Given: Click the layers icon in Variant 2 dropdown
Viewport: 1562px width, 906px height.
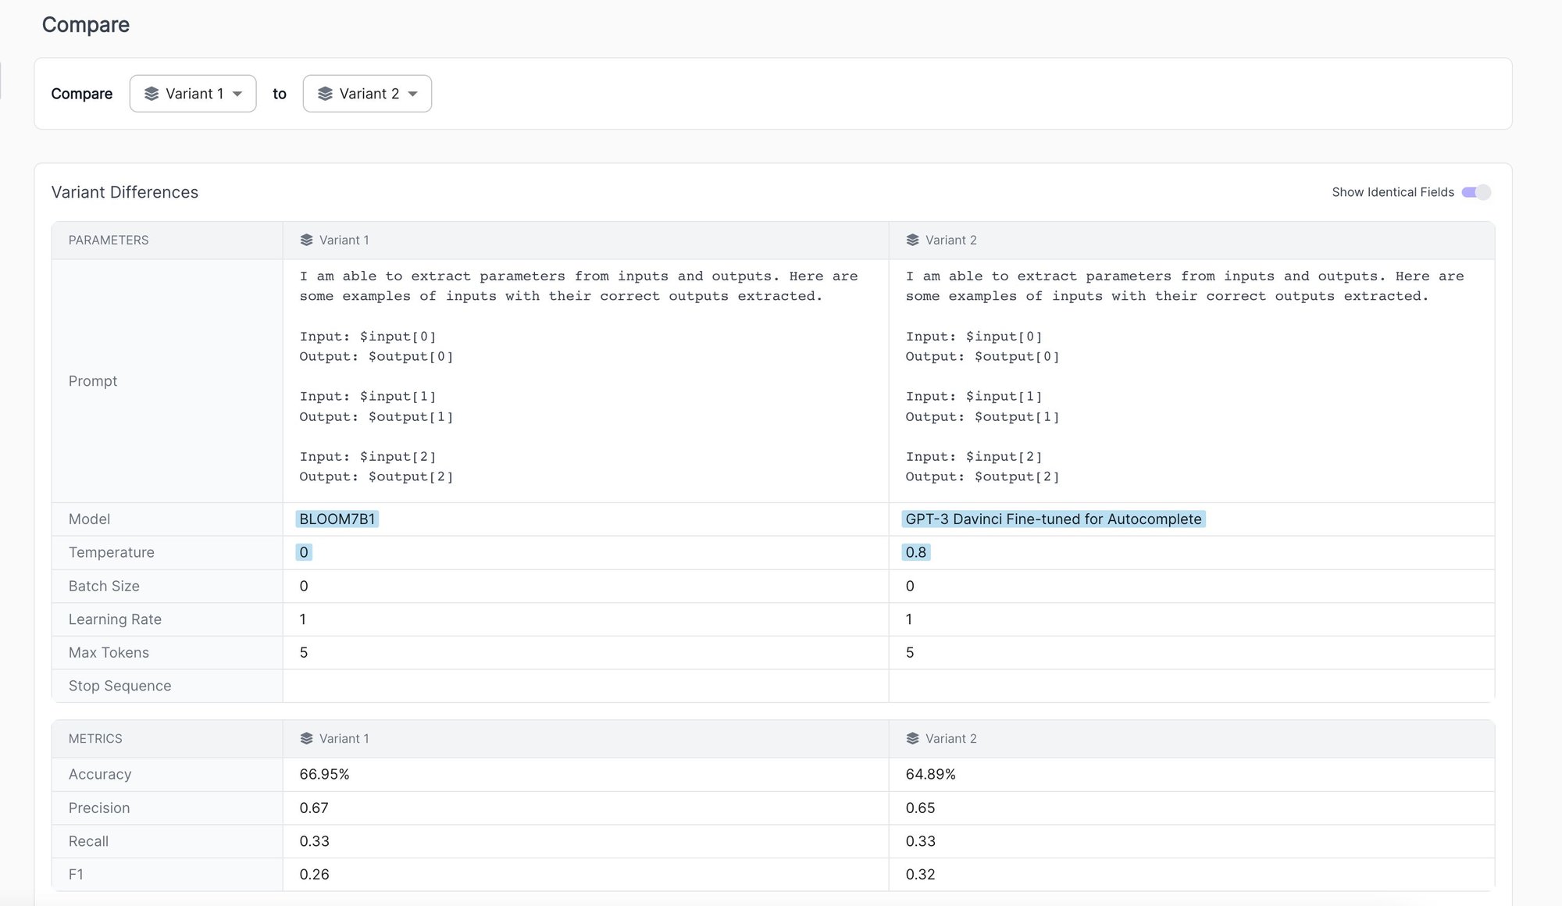Looking at the screenshot, I should coord(325,94).
